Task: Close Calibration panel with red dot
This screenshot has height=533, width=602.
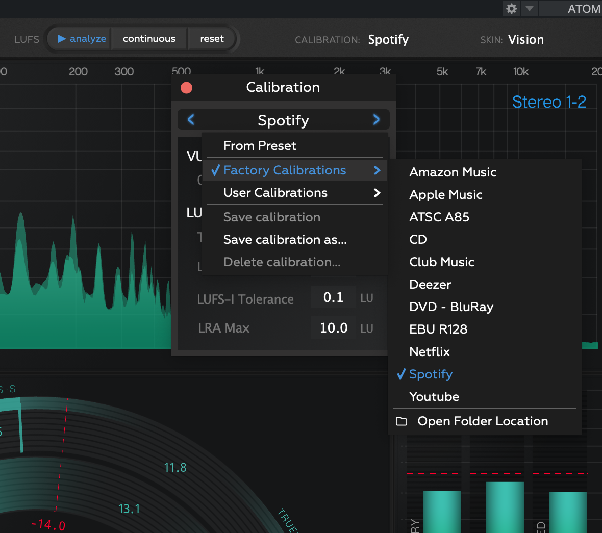Action: click(187, 88)
